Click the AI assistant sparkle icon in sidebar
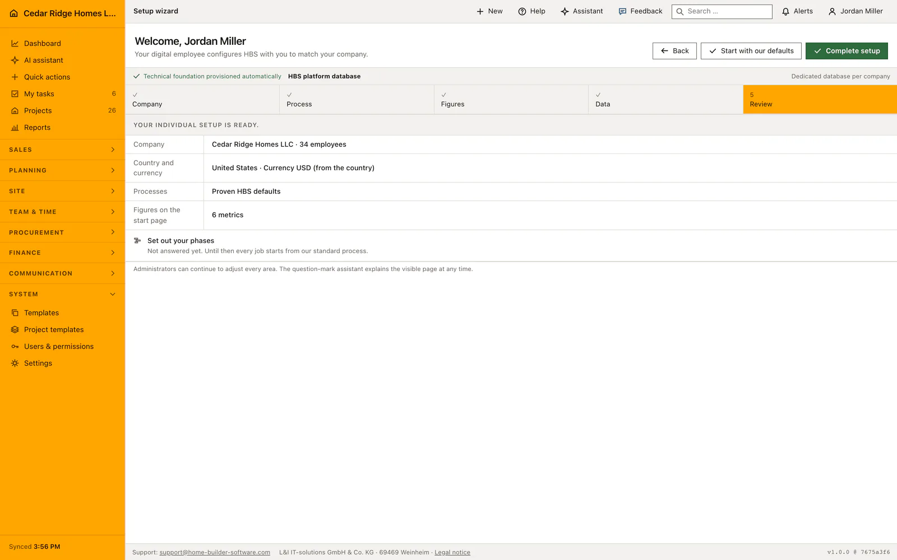Screen dimensions: 897x560 pos(15,60)
